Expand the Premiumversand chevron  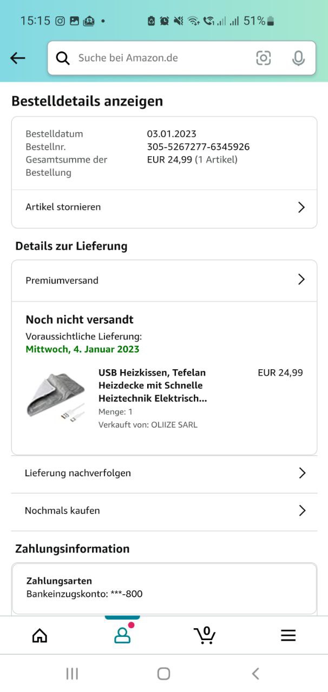[301, 280]
